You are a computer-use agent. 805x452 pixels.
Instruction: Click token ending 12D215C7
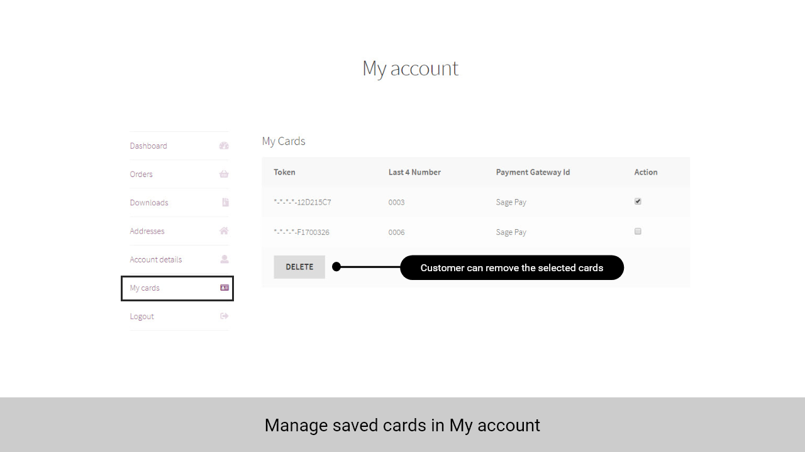[303, 202]
